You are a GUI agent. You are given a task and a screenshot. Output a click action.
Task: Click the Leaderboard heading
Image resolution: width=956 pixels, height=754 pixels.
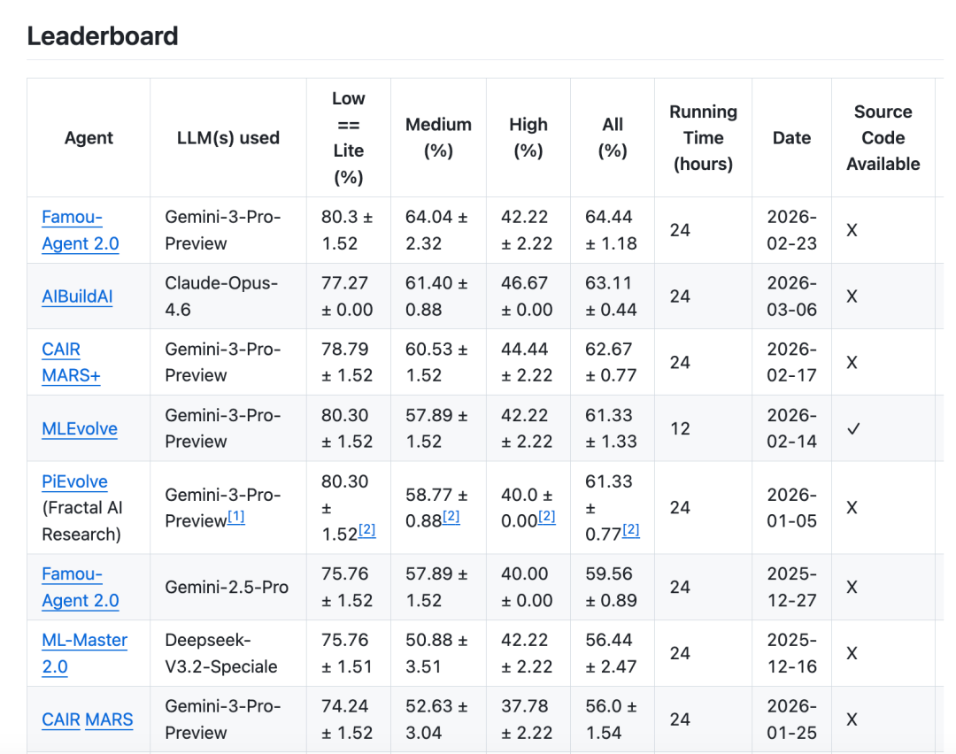pyautogui.click(x=103, y=35)
